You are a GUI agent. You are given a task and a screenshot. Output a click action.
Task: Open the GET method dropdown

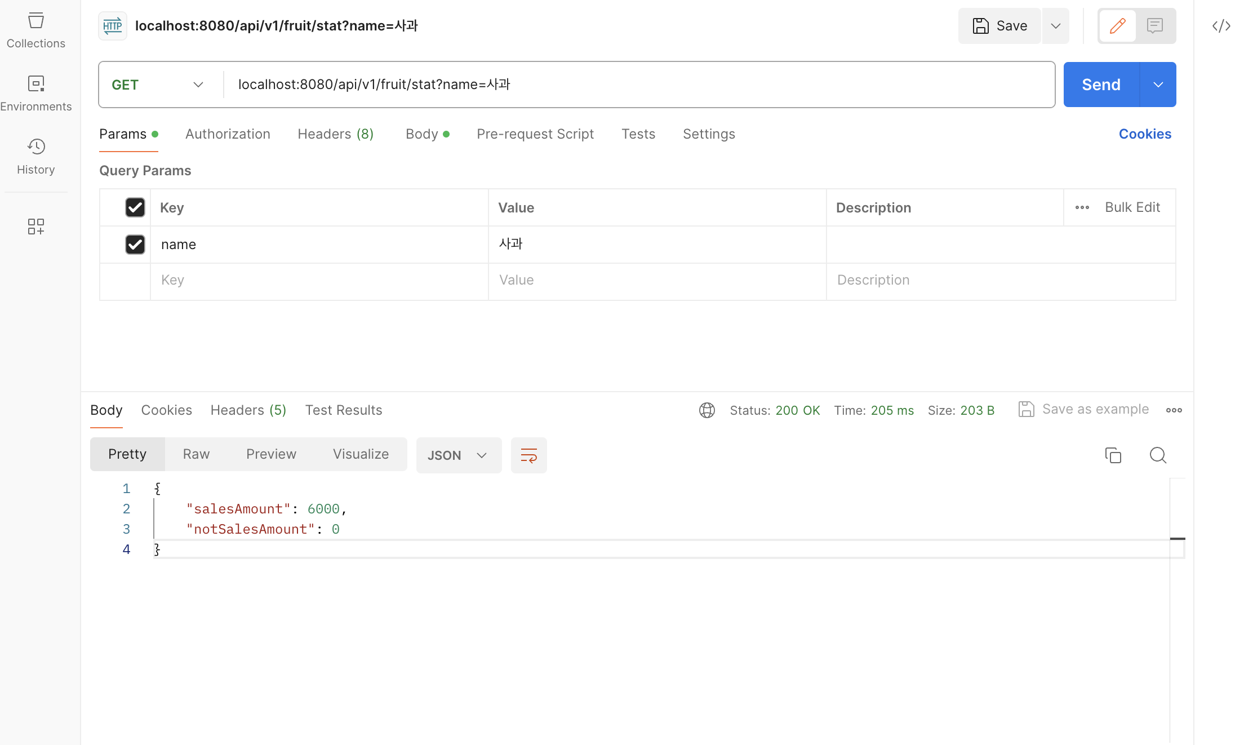(x=158, y=85)
